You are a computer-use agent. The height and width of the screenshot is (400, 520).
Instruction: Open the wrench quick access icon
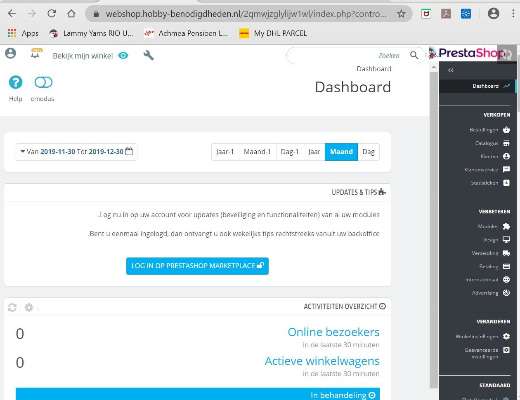149,55
